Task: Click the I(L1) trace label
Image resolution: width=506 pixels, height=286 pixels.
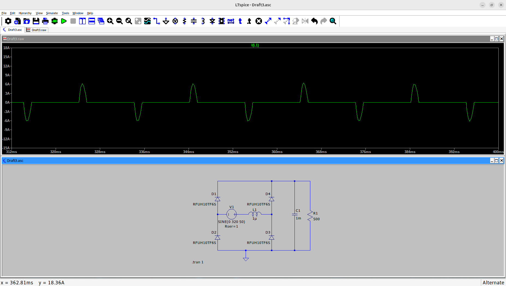Action: coord(255,45)
